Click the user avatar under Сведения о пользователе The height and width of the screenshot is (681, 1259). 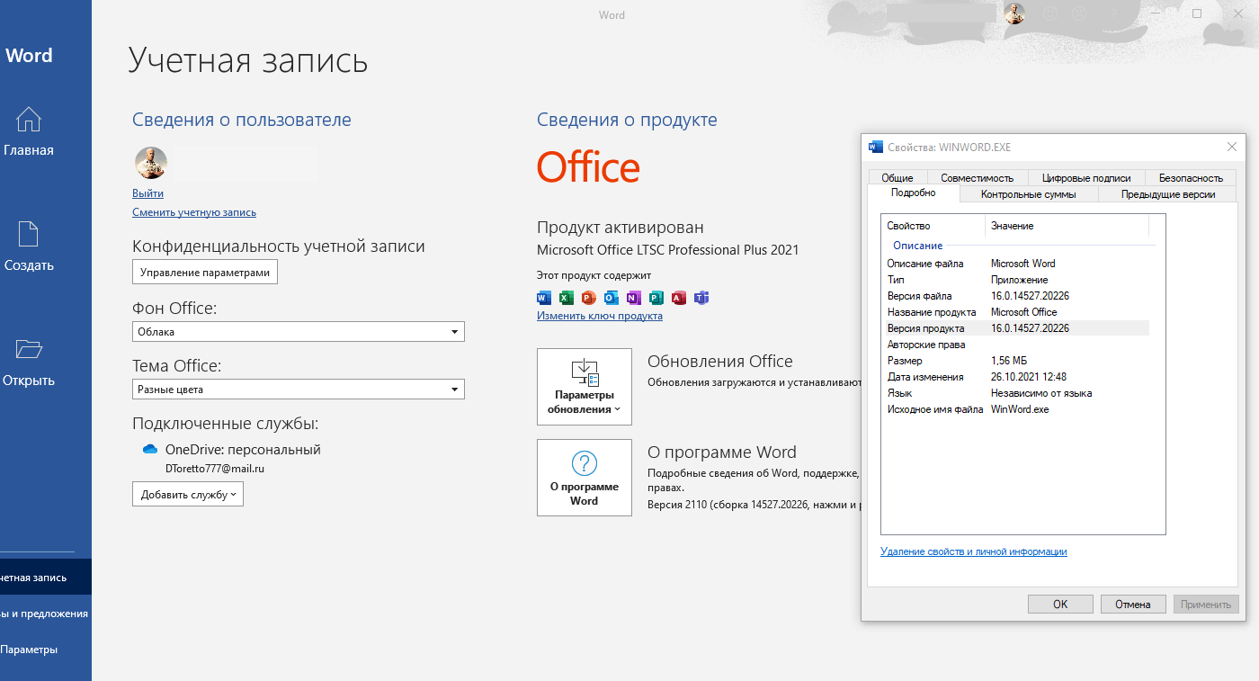pyautogui.click(x=151, y=163)
